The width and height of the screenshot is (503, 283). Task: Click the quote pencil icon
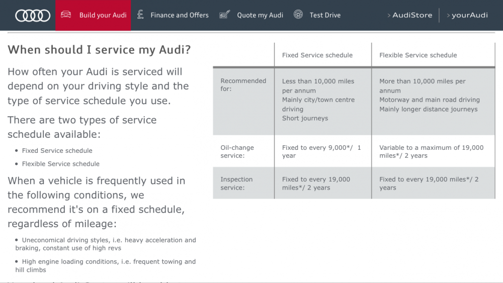[224, 15]
